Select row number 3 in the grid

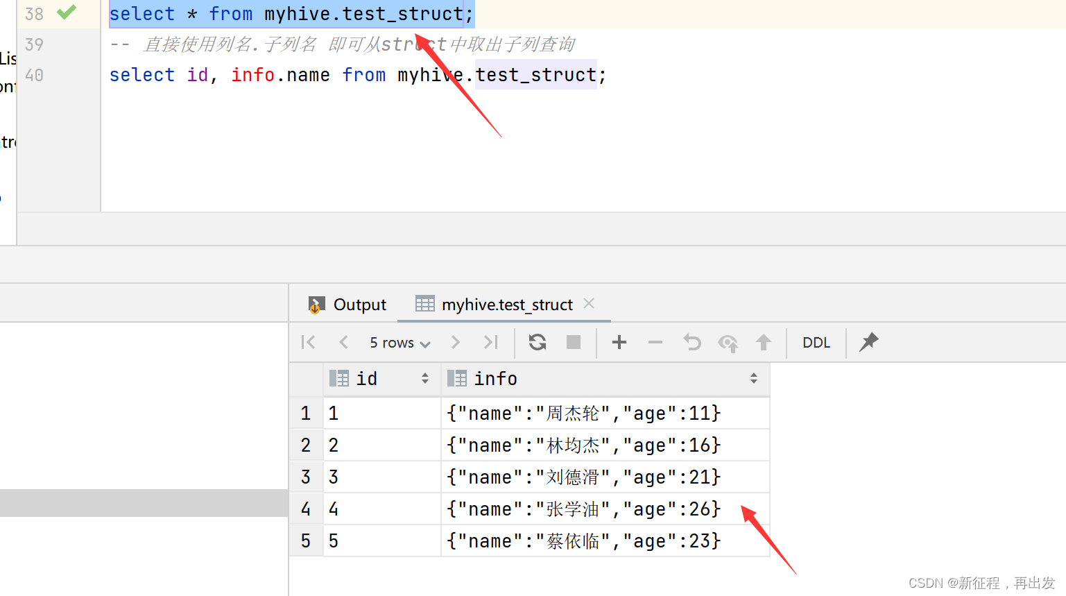[x=306, y=477]
